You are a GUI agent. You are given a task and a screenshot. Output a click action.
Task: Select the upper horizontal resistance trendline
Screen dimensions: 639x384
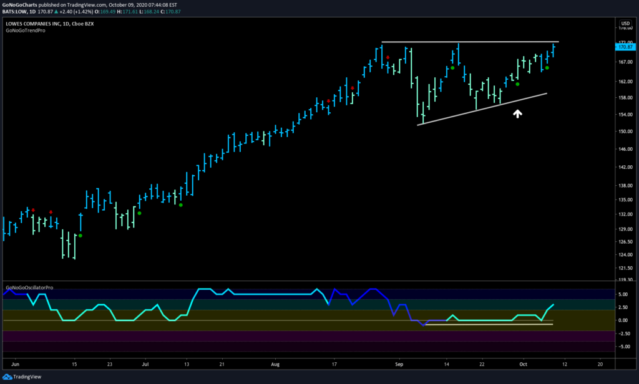(471, 42)
